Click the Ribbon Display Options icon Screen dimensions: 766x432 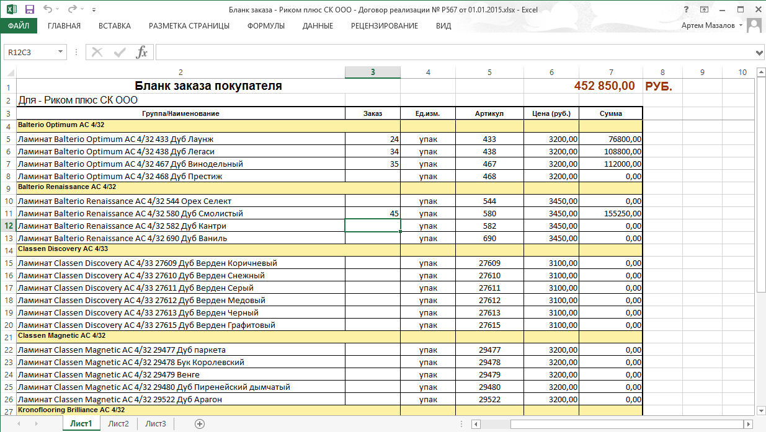click(704, 10)
